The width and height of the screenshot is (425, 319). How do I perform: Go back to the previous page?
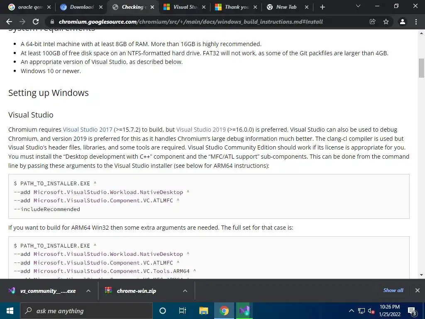9,22
